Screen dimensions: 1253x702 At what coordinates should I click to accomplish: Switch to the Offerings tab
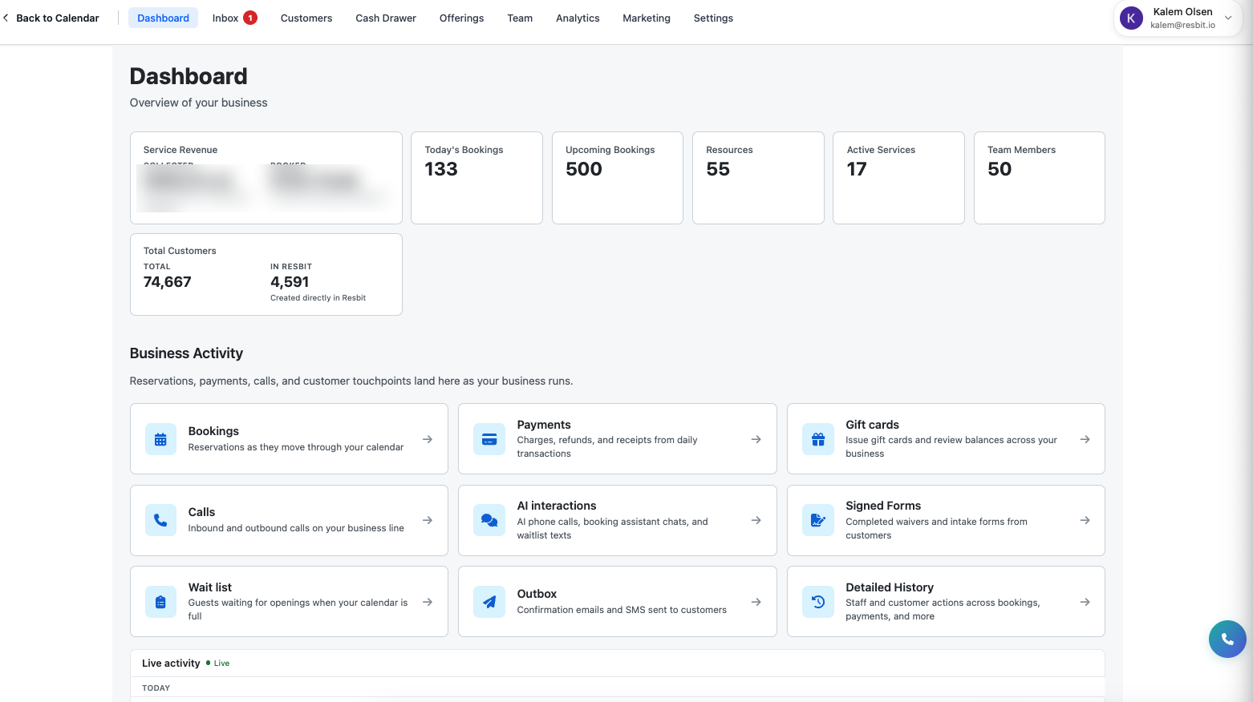[461, 18]
